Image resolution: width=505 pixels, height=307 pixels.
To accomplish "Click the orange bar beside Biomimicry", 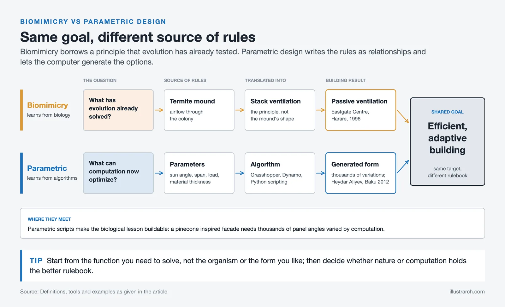I will click(x=21, y=110).
